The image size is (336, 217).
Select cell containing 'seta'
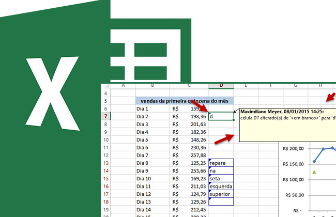[221, 178]
